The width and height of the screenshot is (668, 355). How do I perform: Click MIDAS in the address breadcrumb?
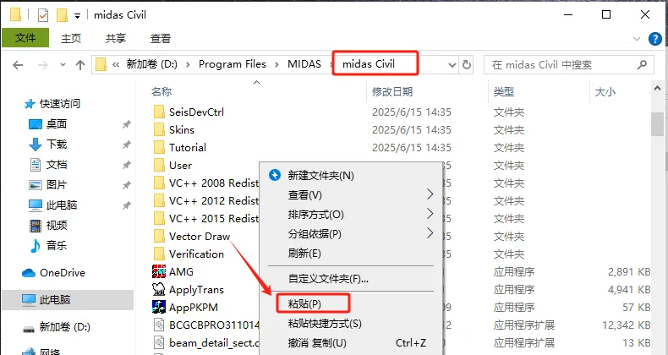pyautogui.click(x=304, y=64)
